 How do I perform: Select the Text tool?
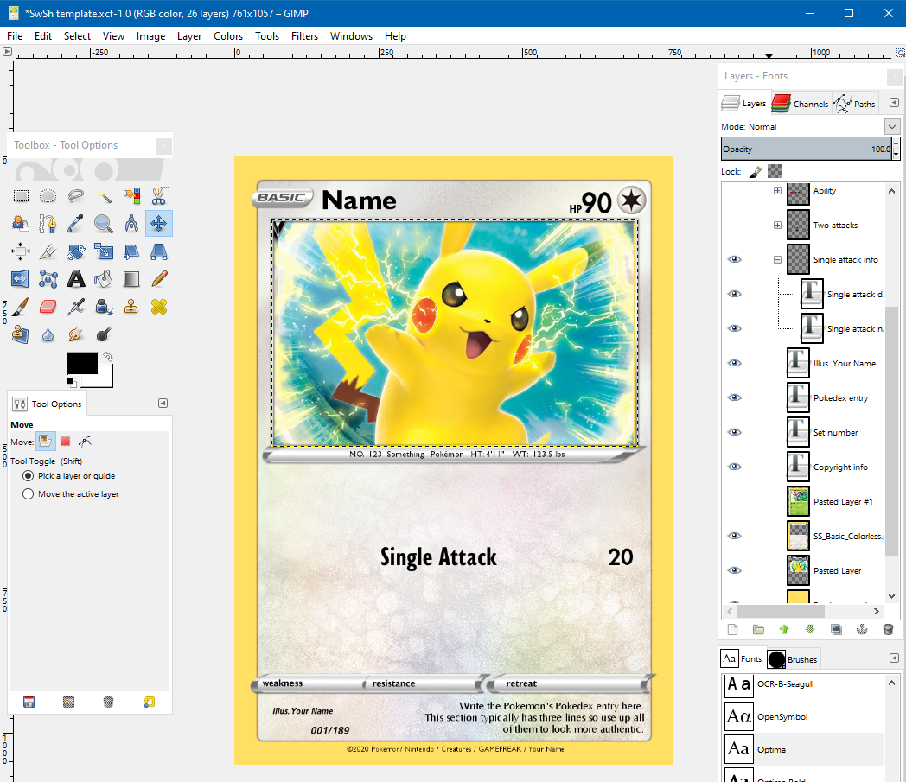click(75, 278)
